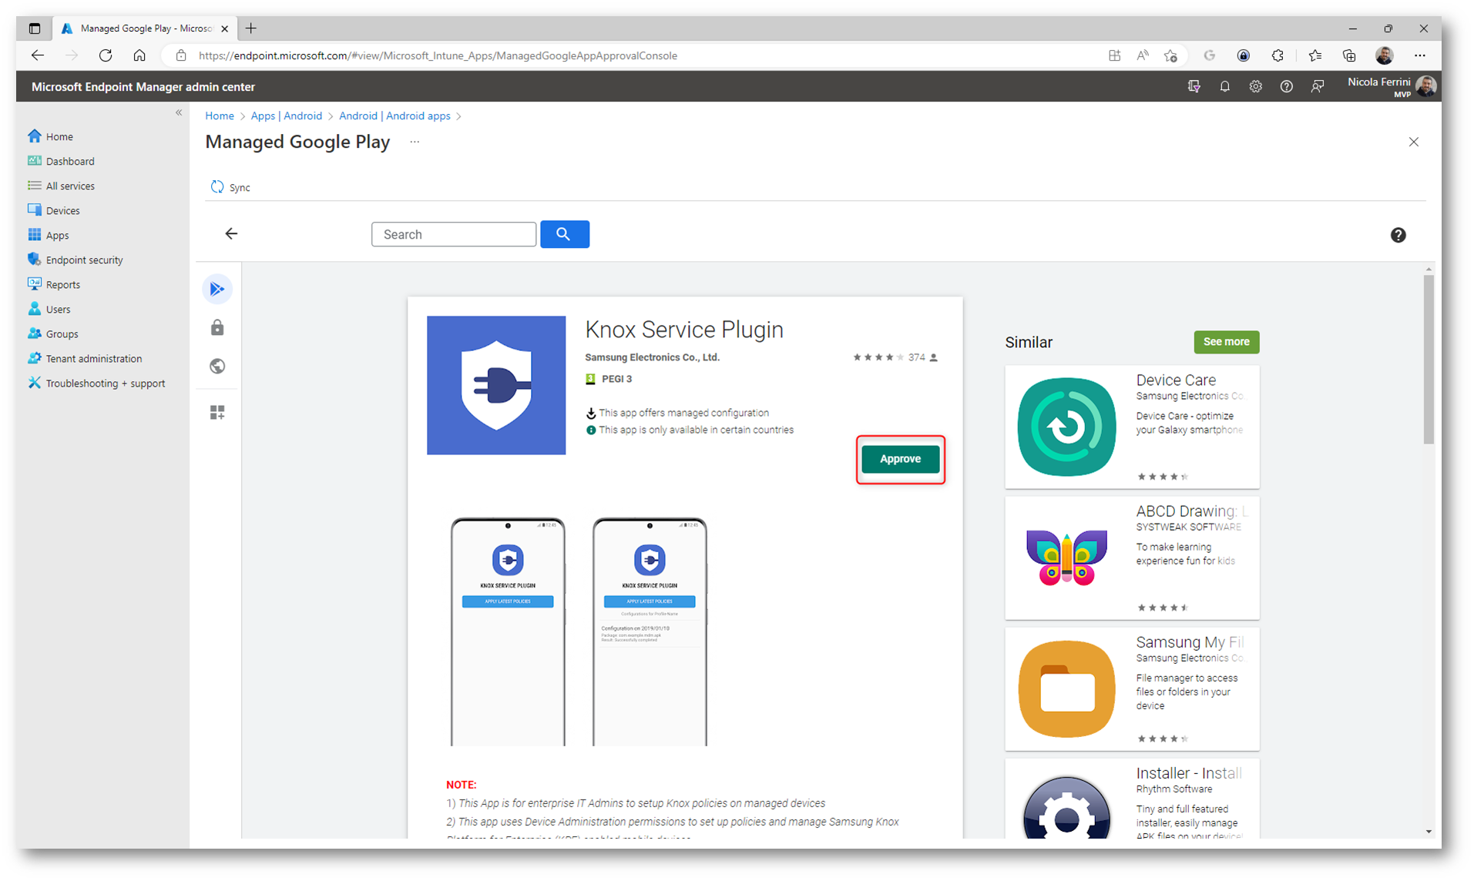Open the tab actions menu icon
This screenshot has width=1474, height=881.
click(x=34, y=28)
